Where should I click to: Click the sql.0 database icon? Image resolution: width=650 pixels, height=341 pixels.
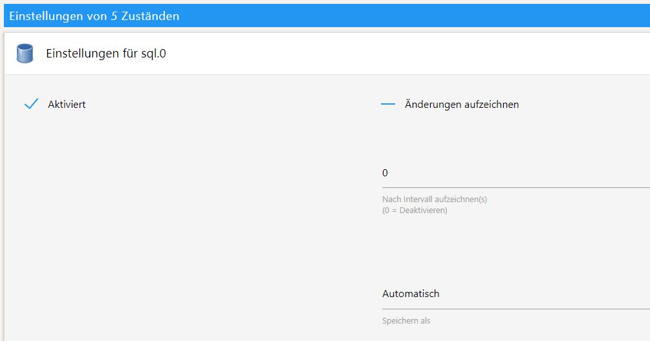[25, 54]
